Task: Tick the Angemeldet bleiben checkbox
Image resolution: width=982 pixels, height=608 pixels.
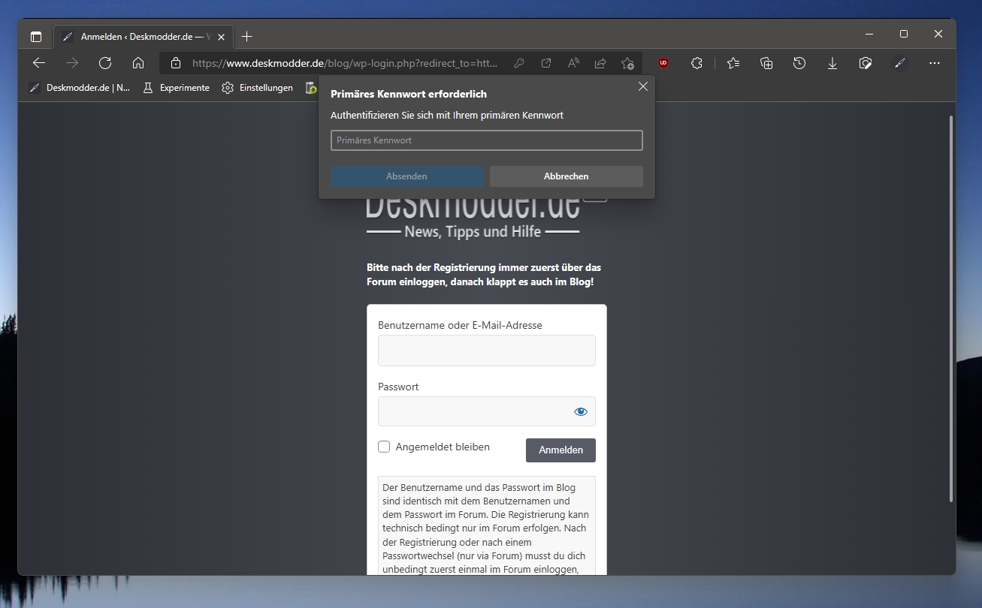Action: point(384,447)
